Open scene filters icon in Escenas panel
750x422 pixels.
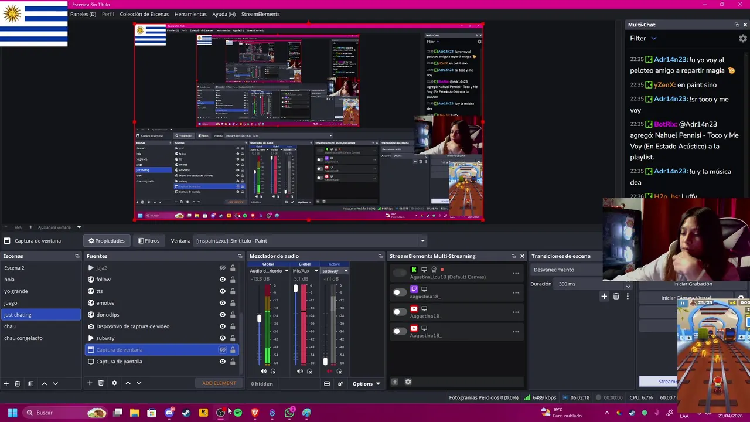[30, 383]
